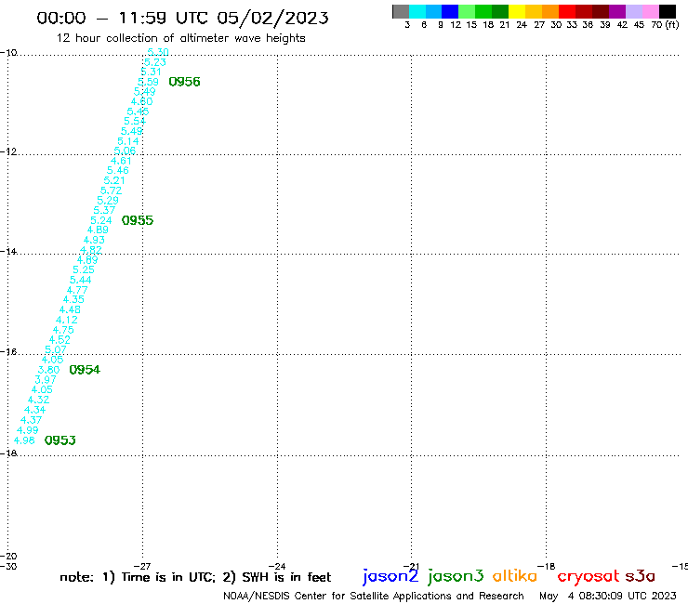Click the NOAA/NESDIS Center credit line
The image size is (688, 604).
pyautogui.click(x=374, y=596)
